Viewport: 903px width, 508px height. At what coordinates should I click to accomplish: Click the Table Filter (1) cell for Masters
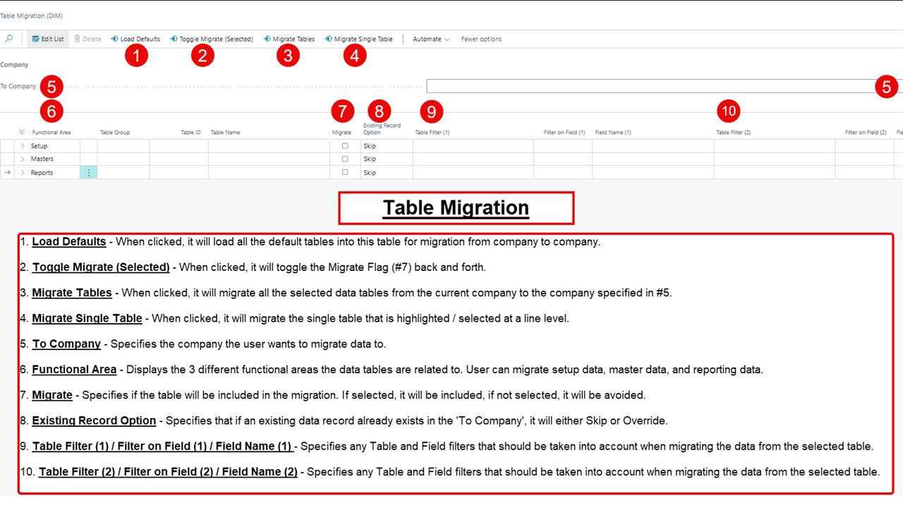point(473,159)
